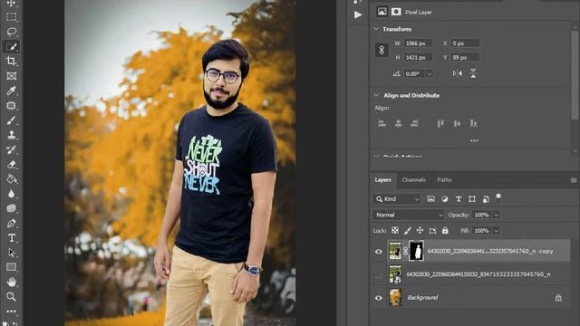Show the hidden middle layer
The height and width of the screenshot is (326, 580).
[x=379, y=274]
